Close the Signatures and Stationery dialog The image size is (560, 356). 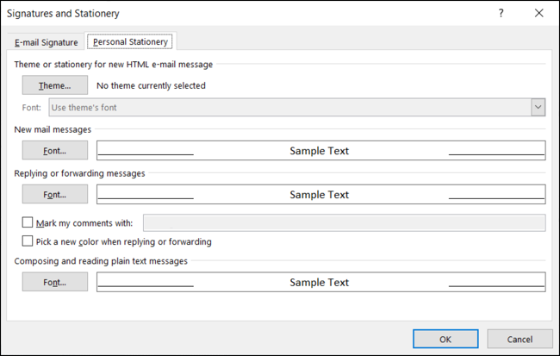tap(539, 13)
